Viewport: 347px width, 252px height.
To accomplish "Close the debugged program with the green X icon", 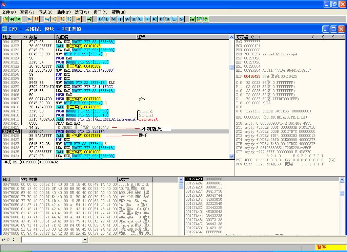I will pyautogui.click(x=19, y=19).
